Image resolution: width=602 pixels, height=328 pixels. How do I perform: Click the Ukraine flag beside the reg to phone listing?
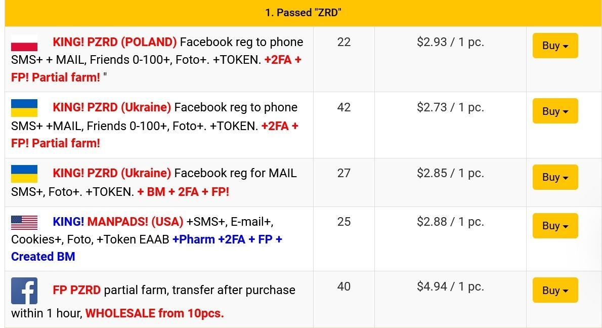coord(24,108)
